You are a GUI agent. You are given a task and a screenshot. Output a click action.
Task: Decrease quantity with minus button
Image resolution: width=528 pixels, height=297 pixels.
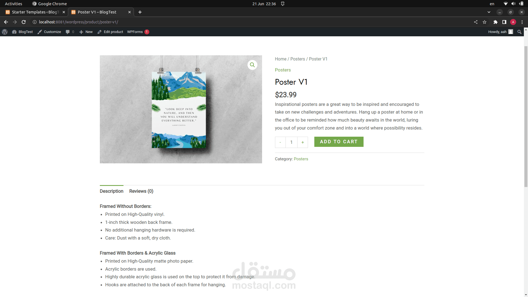(x=280, y=142)
